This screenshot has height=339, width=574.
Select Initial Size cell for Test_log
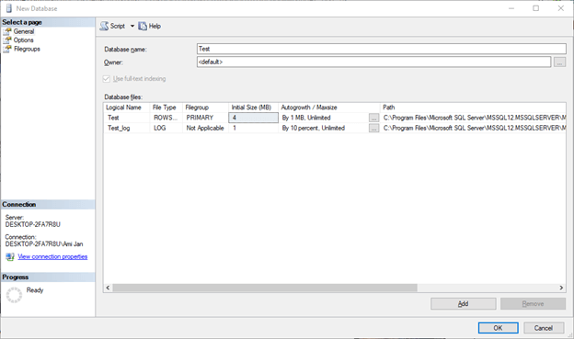point(253,128)
